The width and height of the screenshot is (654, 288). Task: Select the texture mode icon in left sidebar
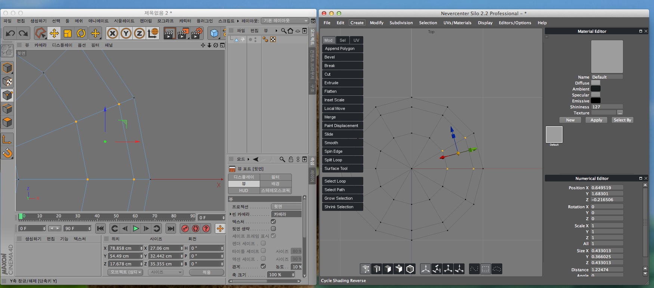coord(7,82)
